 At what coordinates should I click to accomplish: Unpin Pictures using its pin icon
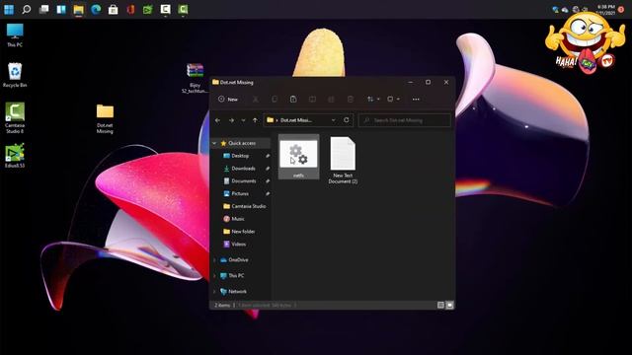268,193
